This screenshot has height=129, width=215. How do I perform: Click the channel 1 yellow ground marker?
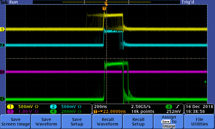[x=2, y=29]
